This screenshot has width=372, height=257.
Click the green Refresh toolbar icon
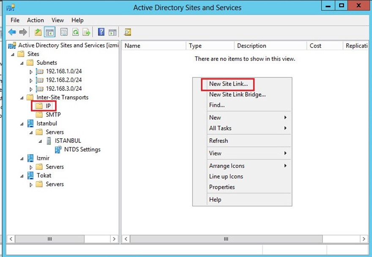click(75, 32)
